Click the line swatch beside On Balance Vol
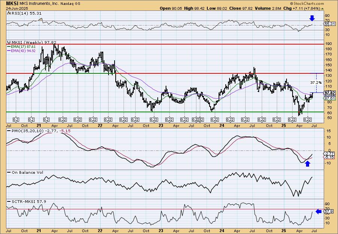The height and width of the screenshot is (234, 338). coord(9,172)
